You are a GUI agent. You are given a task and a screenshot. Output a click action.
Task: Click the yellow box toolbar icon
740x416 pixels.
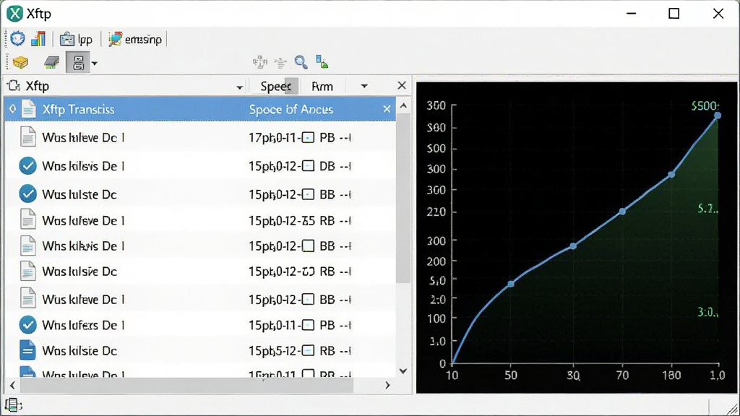pyautogui.click(x=20, y=62)
